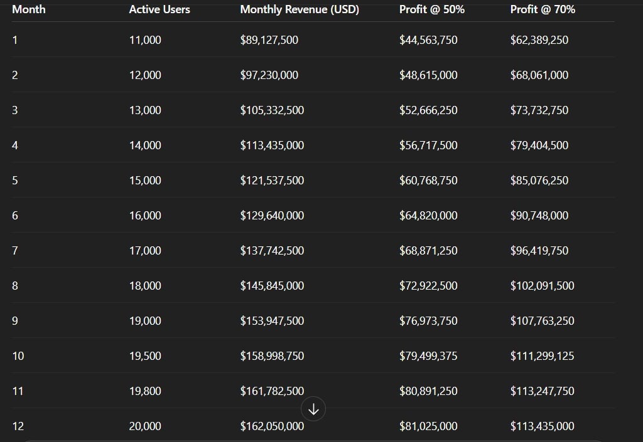Click the Active Users column header

pos(159,9)
